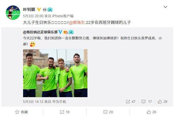Viewport: 183px width, 121px height.
Task: Click the camera badge beside the club name
Action: 71,32
